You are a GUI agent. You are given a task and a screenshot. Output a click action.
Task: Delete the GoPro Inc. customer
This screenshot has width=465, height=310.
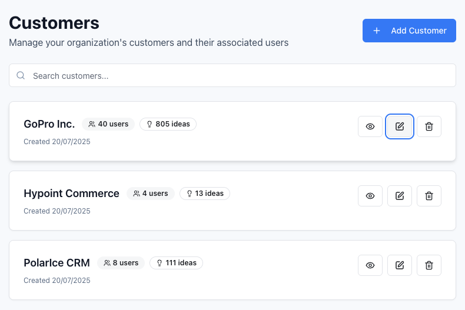tap(429, 126)
